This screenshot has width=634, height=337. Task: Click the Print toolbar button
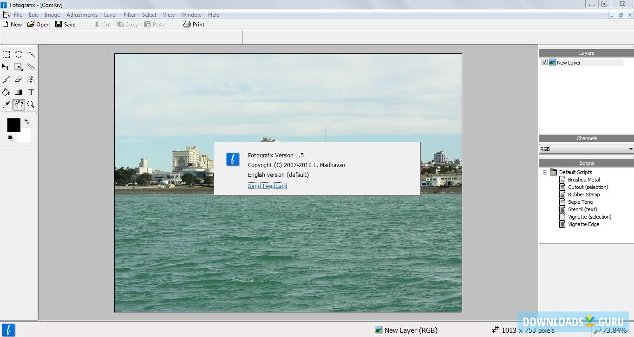194,25
